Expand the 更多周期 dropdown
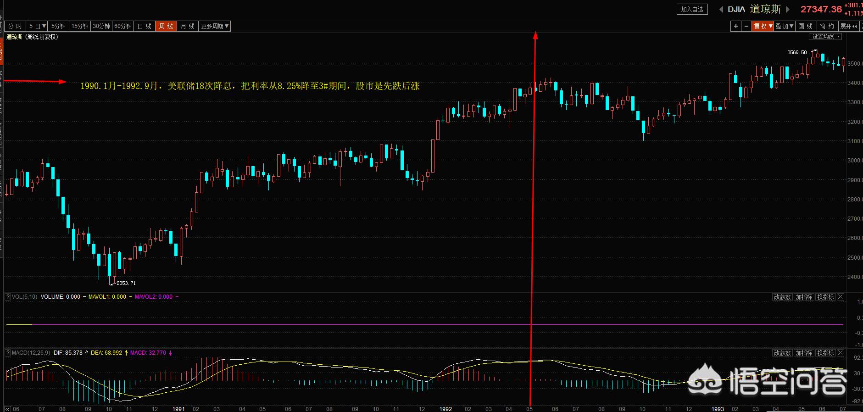Viewport: 863px width, 412px height. (215, 27)
